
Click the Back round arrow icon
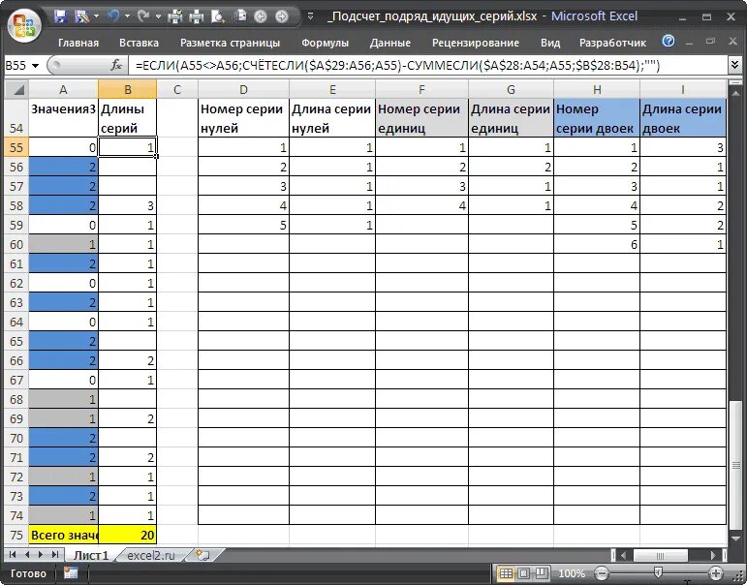(261, 17)
